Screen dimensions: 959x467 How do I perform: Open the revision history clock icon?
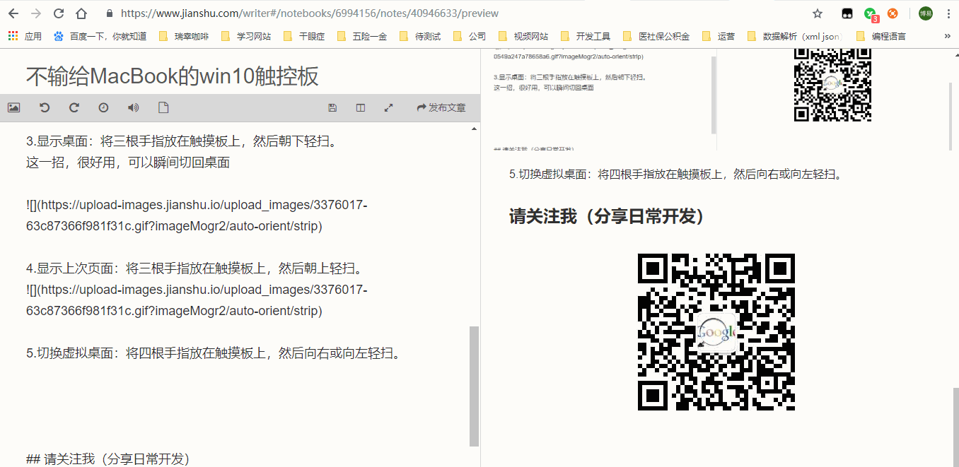[103, 107]
